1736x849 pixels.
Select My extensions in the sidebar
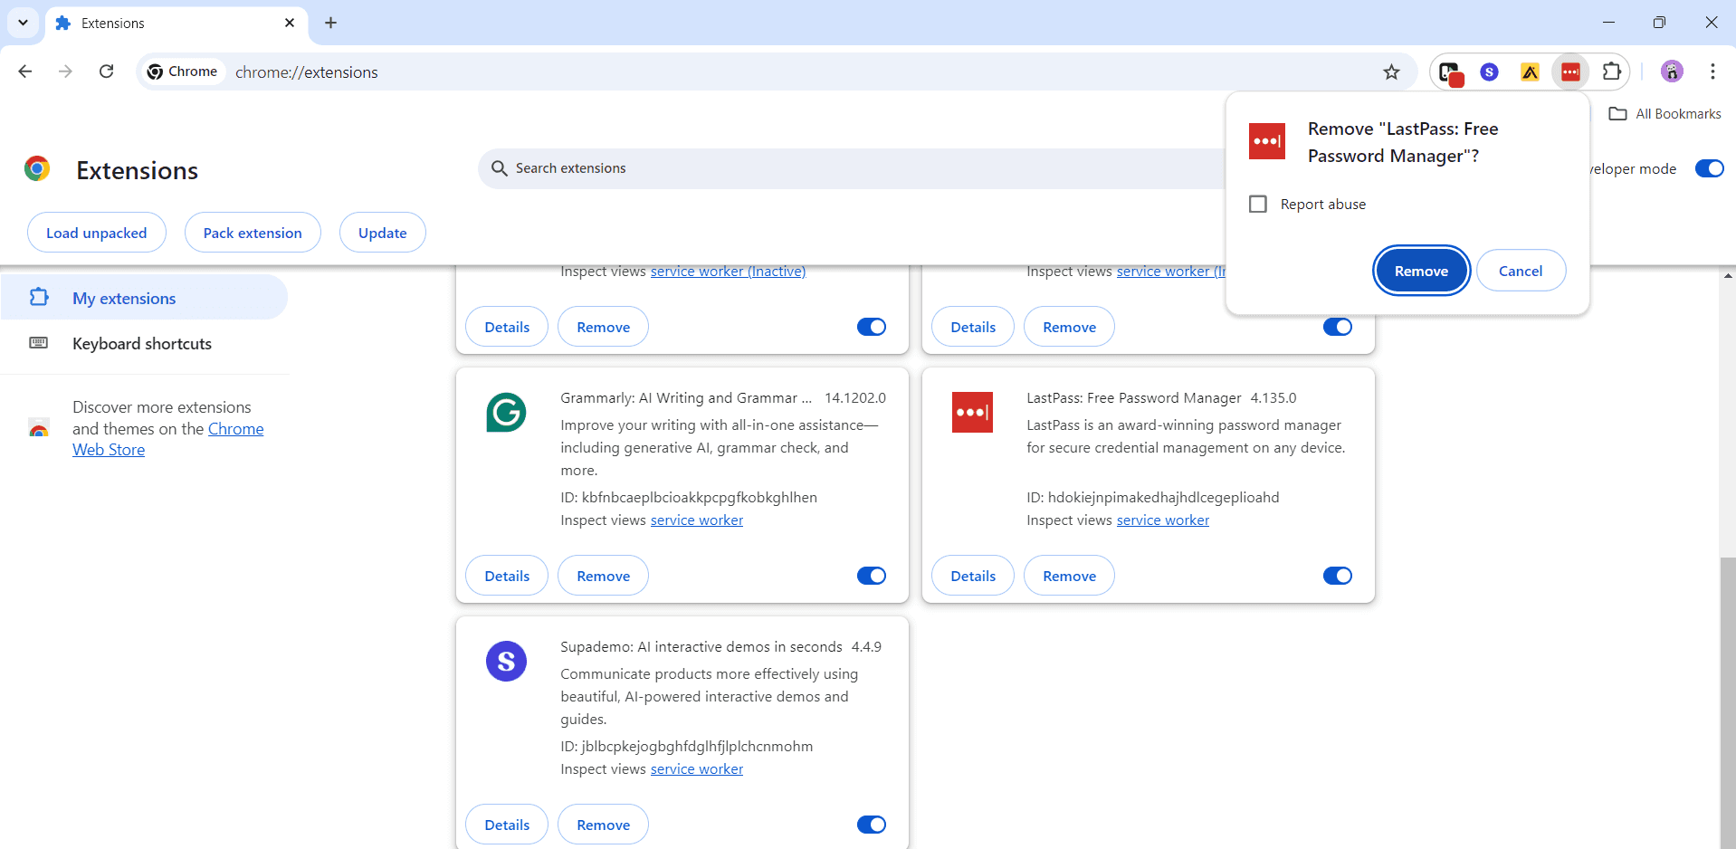pos(124,299)
